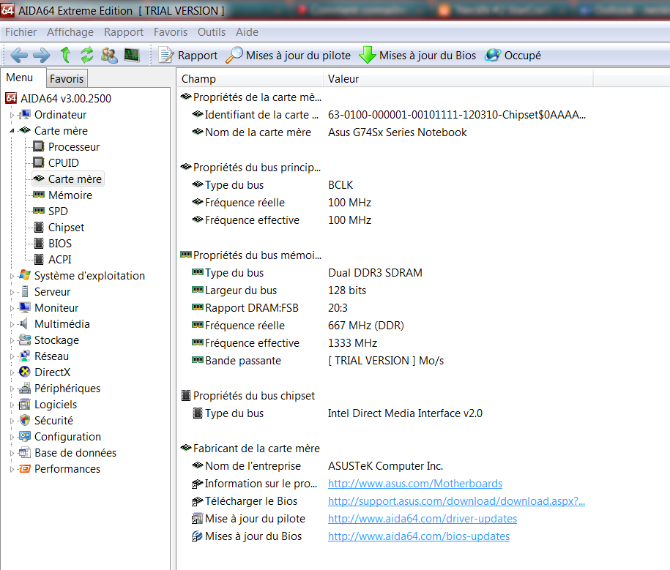Select the Largeur du bus row
Viewport: 670px width, 570px height.
click(x=279, y=290)
